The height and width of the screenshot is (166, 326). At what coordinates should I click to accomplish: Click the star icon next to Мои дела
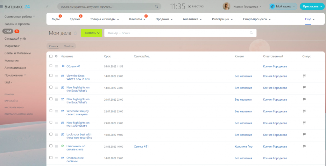pyautogui.click(x=75, y=33)
